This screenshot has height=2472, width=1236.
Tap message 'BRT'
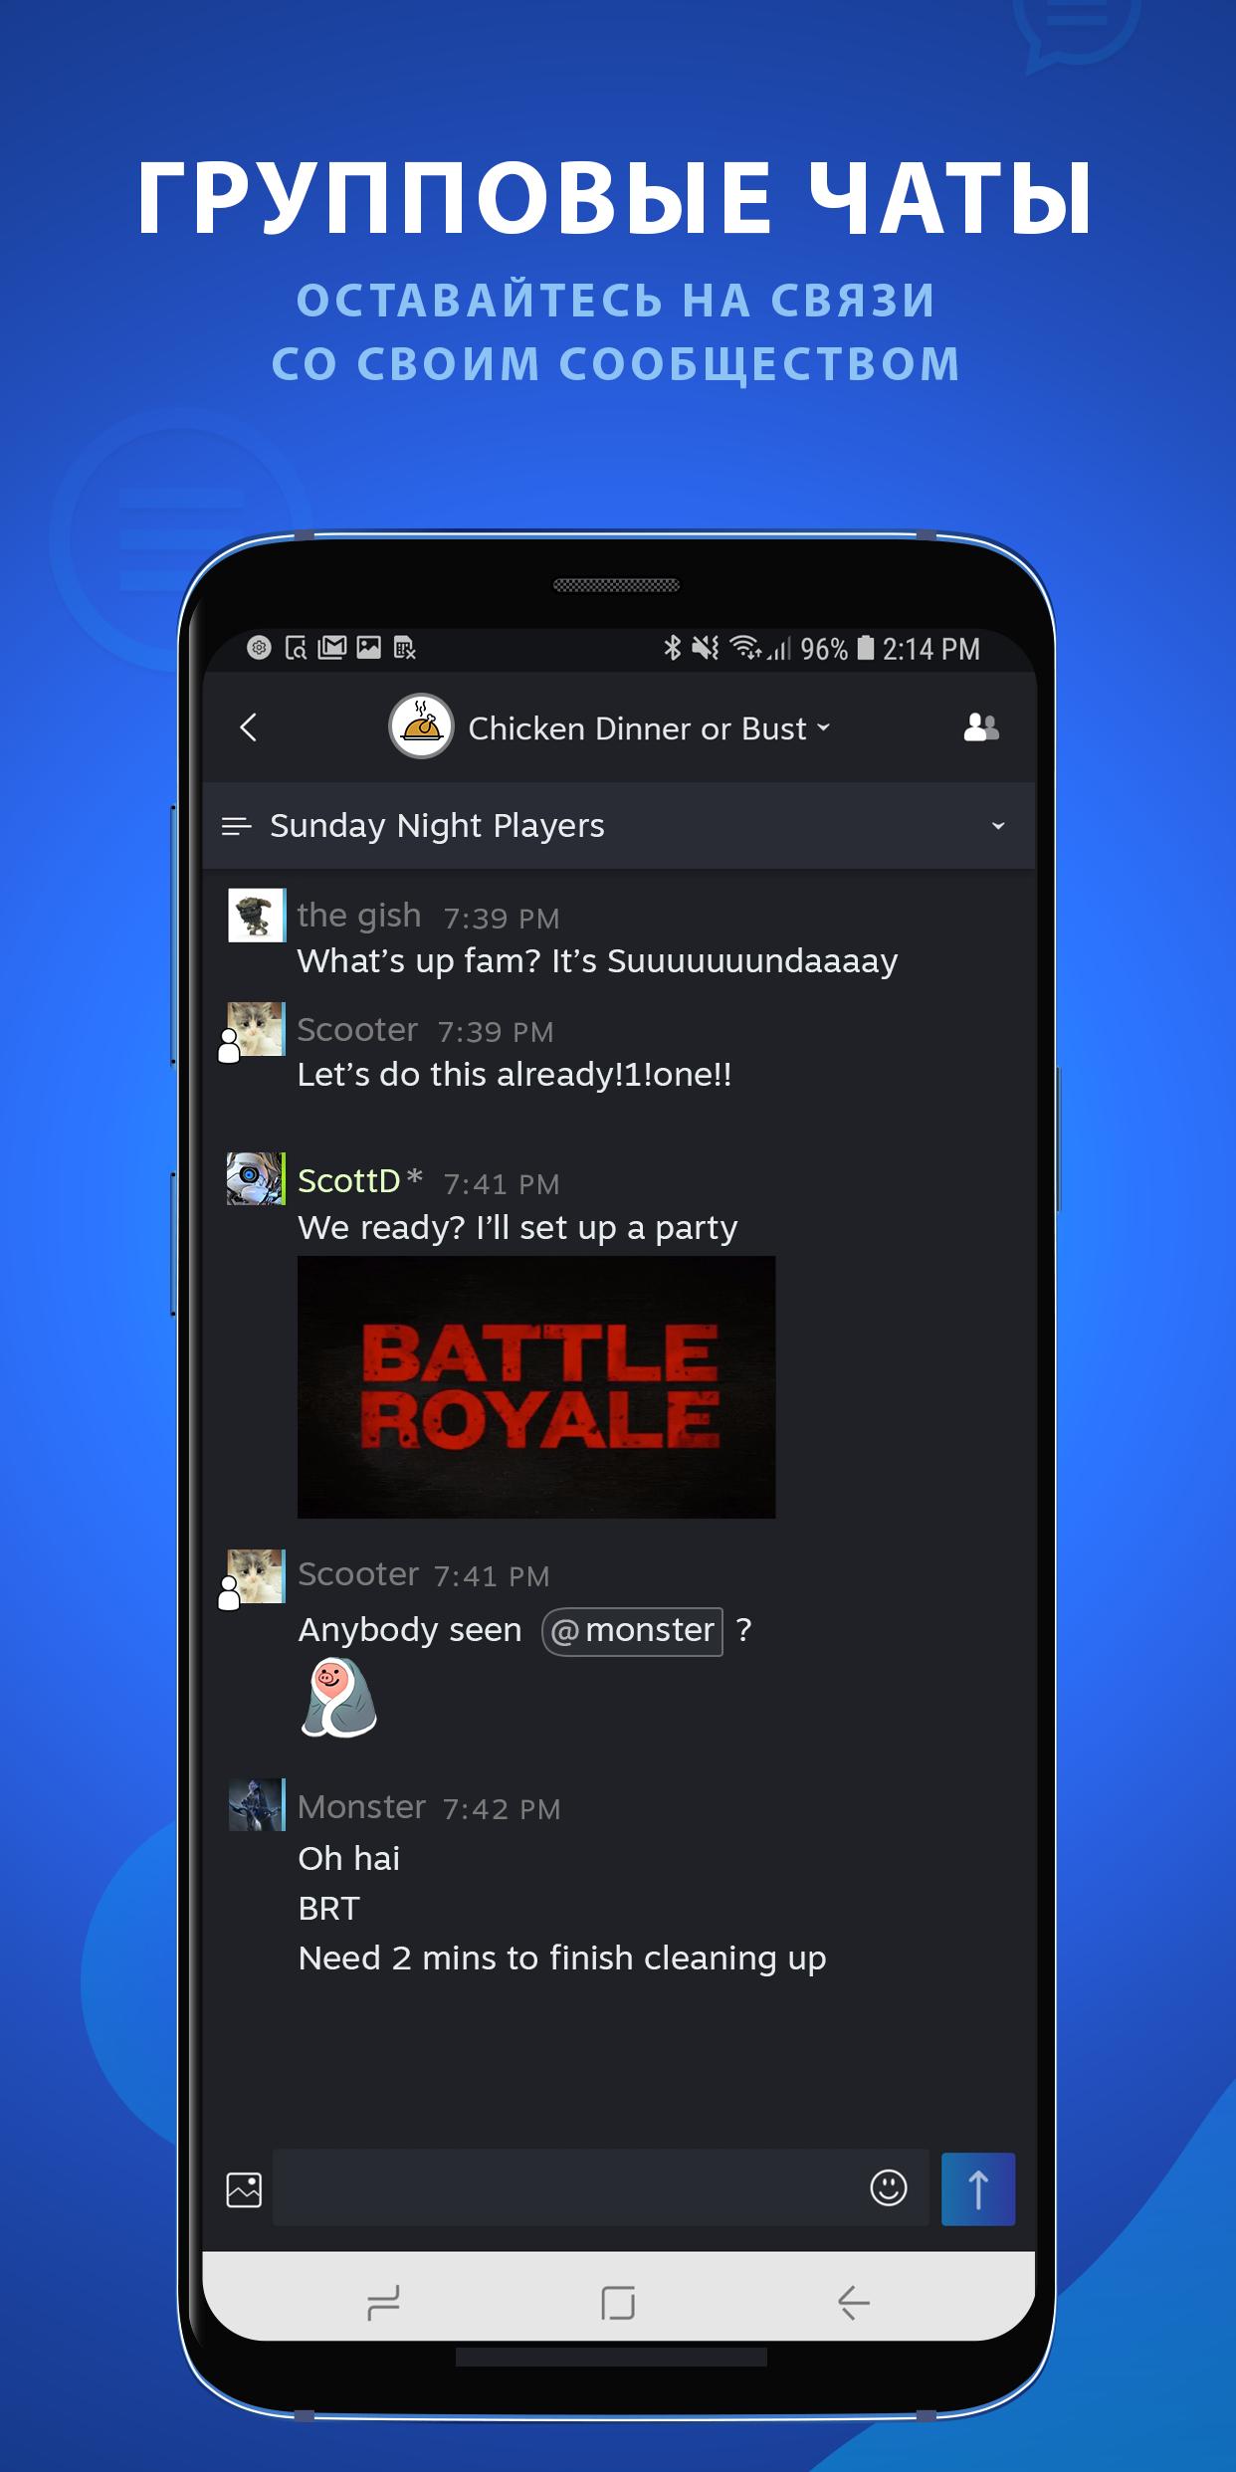(328, 1909)
